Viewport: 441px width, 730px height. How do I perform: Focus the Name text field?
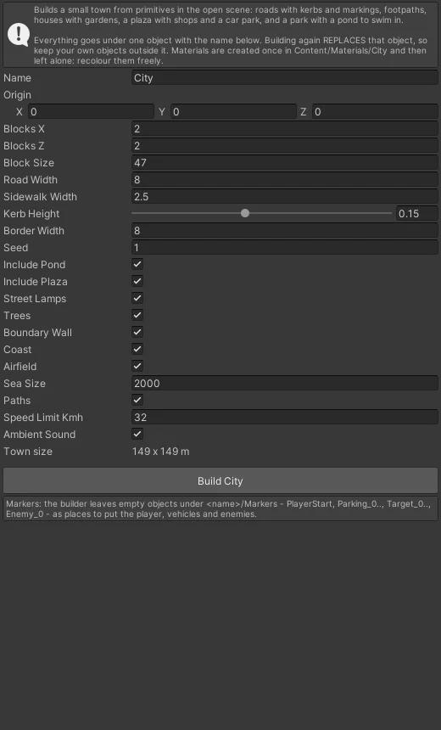pos(285,78)
